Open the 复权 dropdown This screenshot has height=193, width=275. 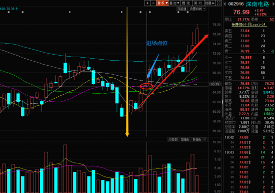point(162,3)
